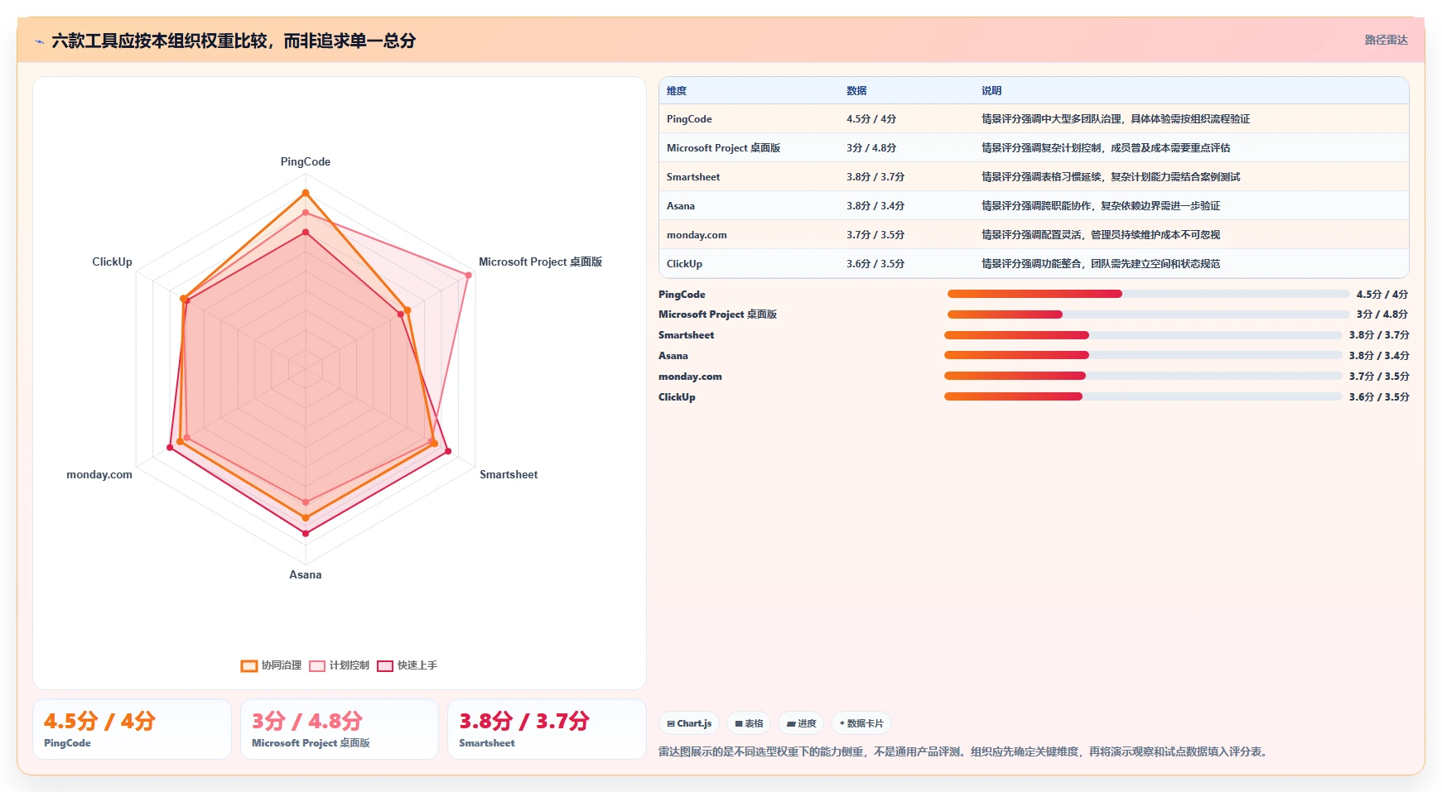Toggle the 计划控制 legend series

(340, 665)
